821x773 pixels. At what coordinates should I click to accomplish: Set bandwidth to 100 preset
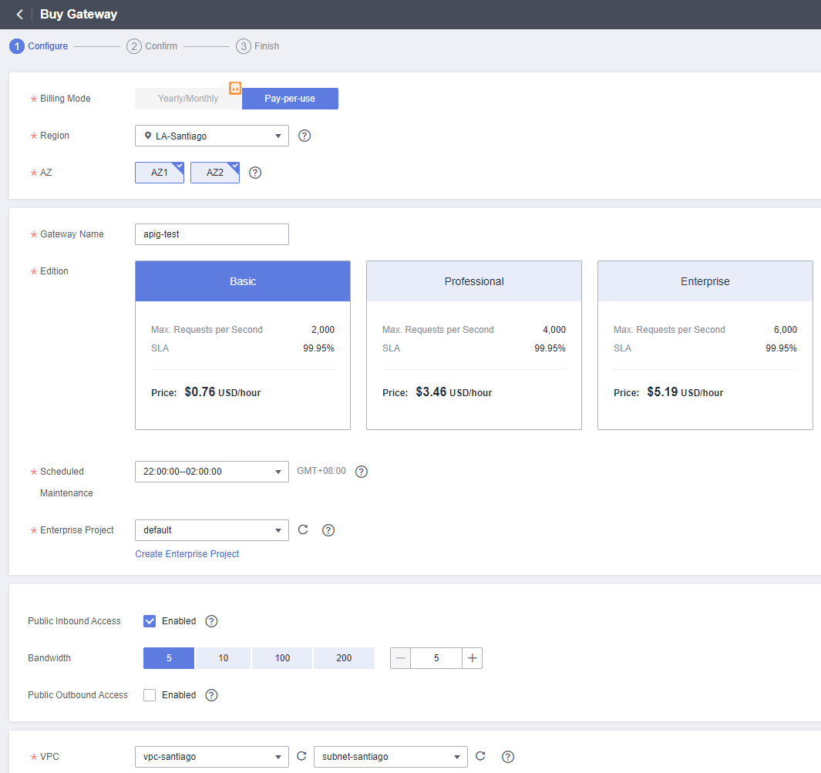click(x=282, y=658)
